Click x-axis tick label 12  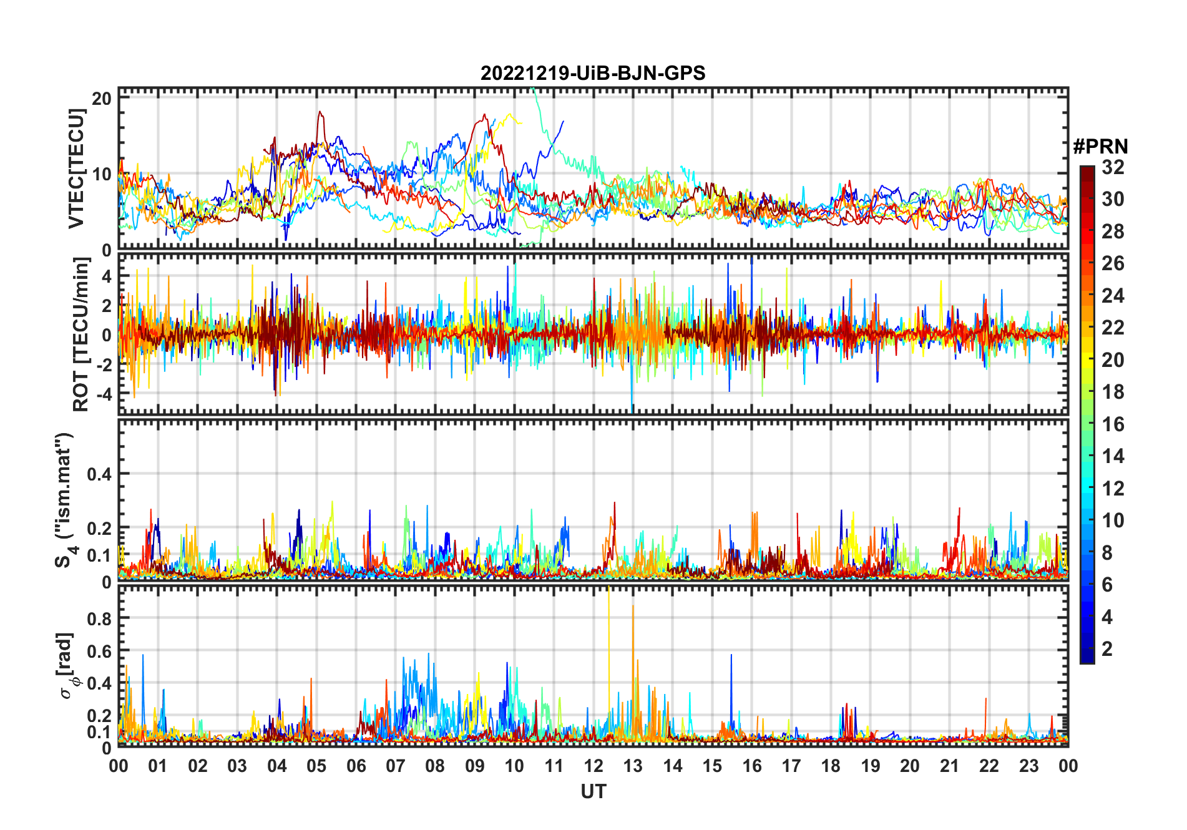coord(593,766)
